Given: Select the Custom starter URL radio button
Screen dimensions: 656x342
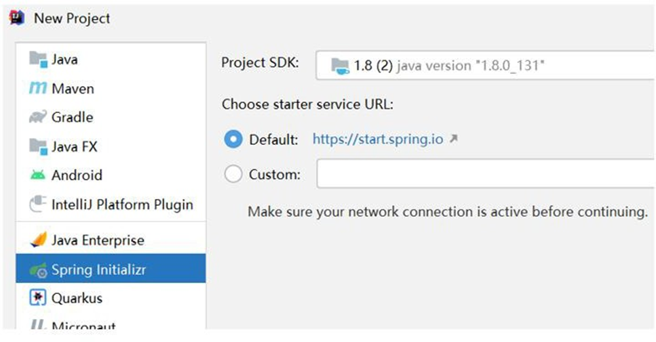Looking at the screenshot, I should (233, 175).
